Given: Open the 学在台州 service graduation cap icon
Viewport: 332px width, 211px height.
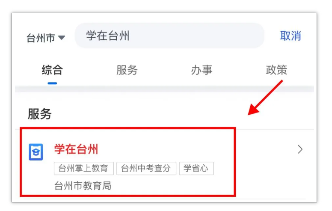Looking at the screenshot, I should 36,152.
